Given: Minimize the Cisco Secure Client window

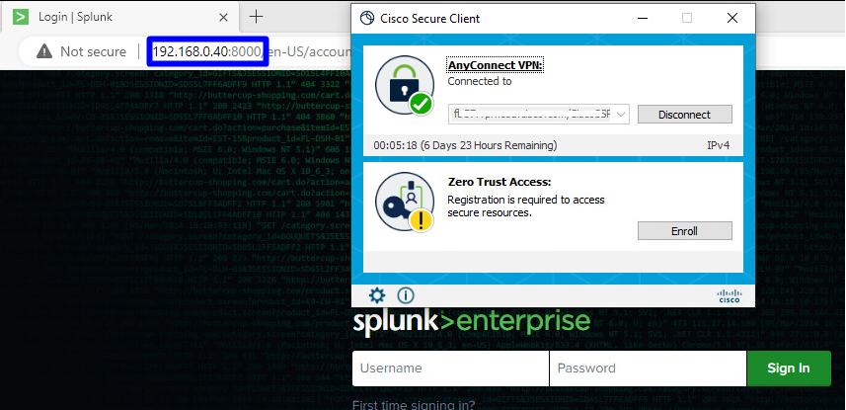Looking at the screenshot, I should pos(642,19).
